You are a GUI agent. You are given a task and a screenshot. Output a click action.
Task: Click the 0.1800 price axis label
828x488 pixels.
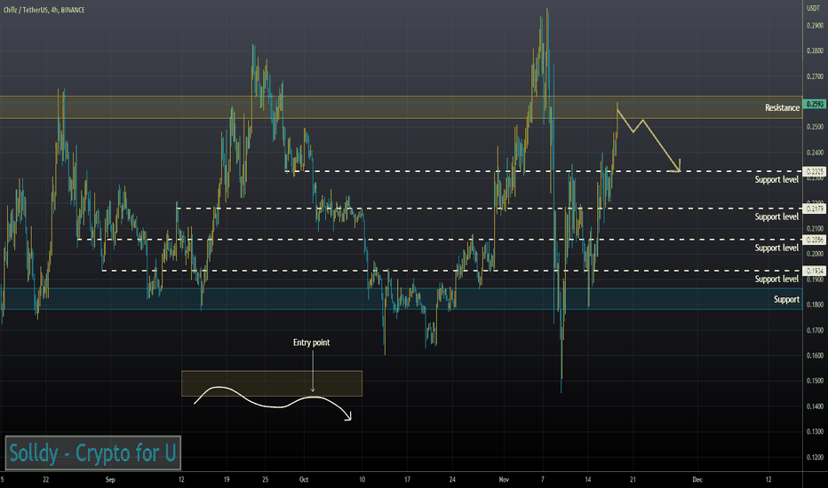[815, 304]
